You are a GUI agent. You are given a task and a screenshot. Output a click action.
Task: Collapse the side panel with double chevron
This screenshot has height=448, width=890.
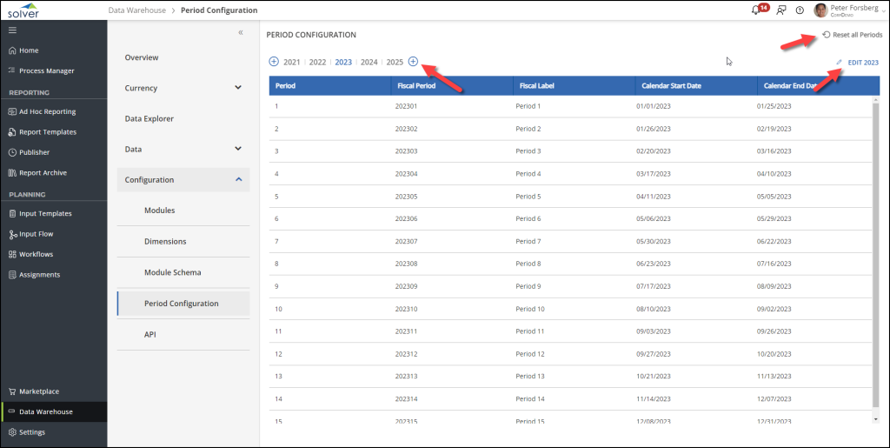pyautogui.click(x=241, y=32)
